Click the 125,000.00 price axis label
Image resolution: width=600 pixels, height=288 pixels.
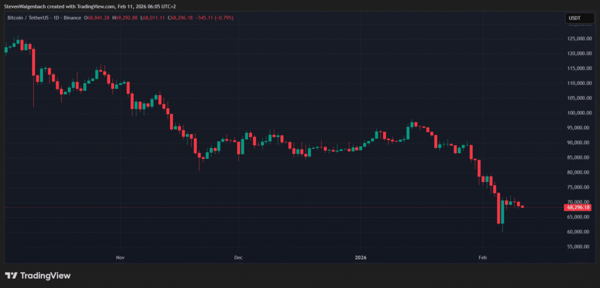click(580, 39)
